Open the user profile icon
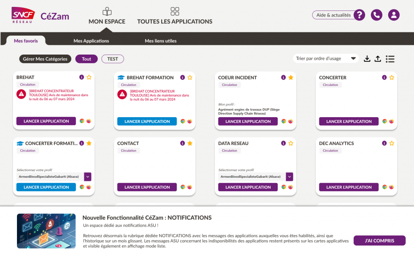This screenshot has width=414, height=255. [x=394, y=15]
